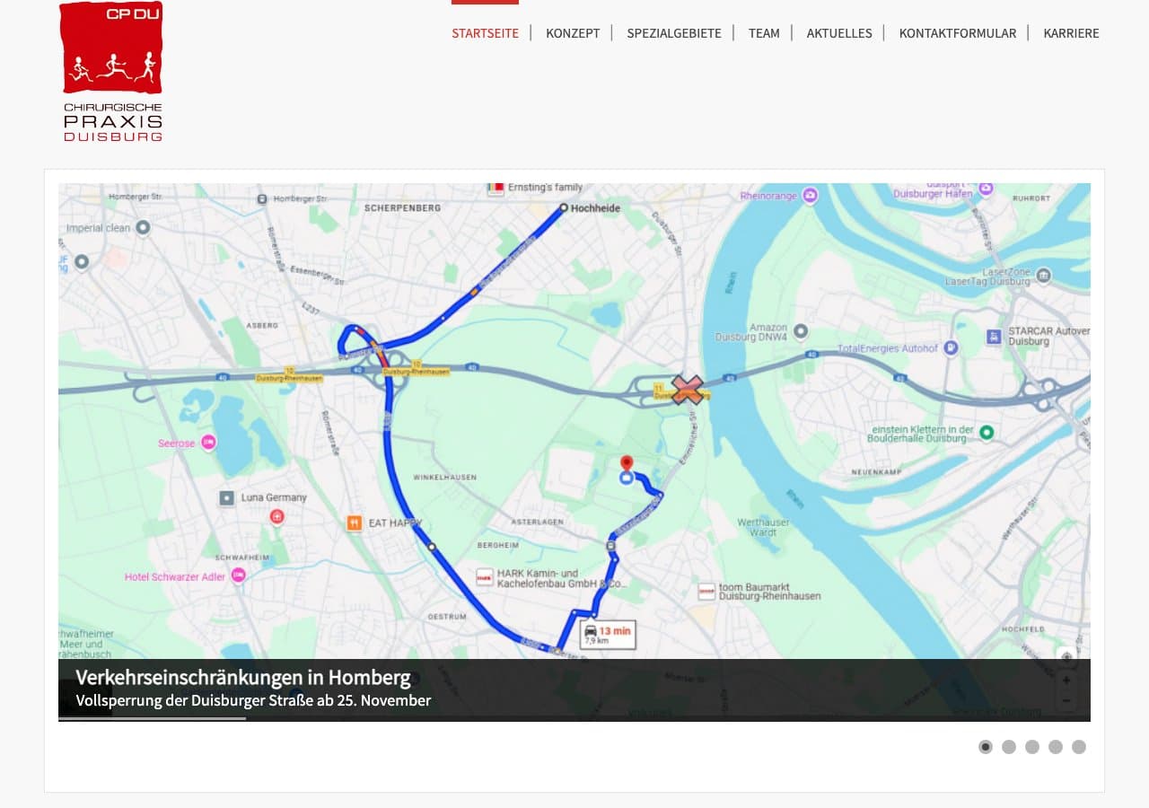Click the orange road closure X marker

[x=688, y=390]
